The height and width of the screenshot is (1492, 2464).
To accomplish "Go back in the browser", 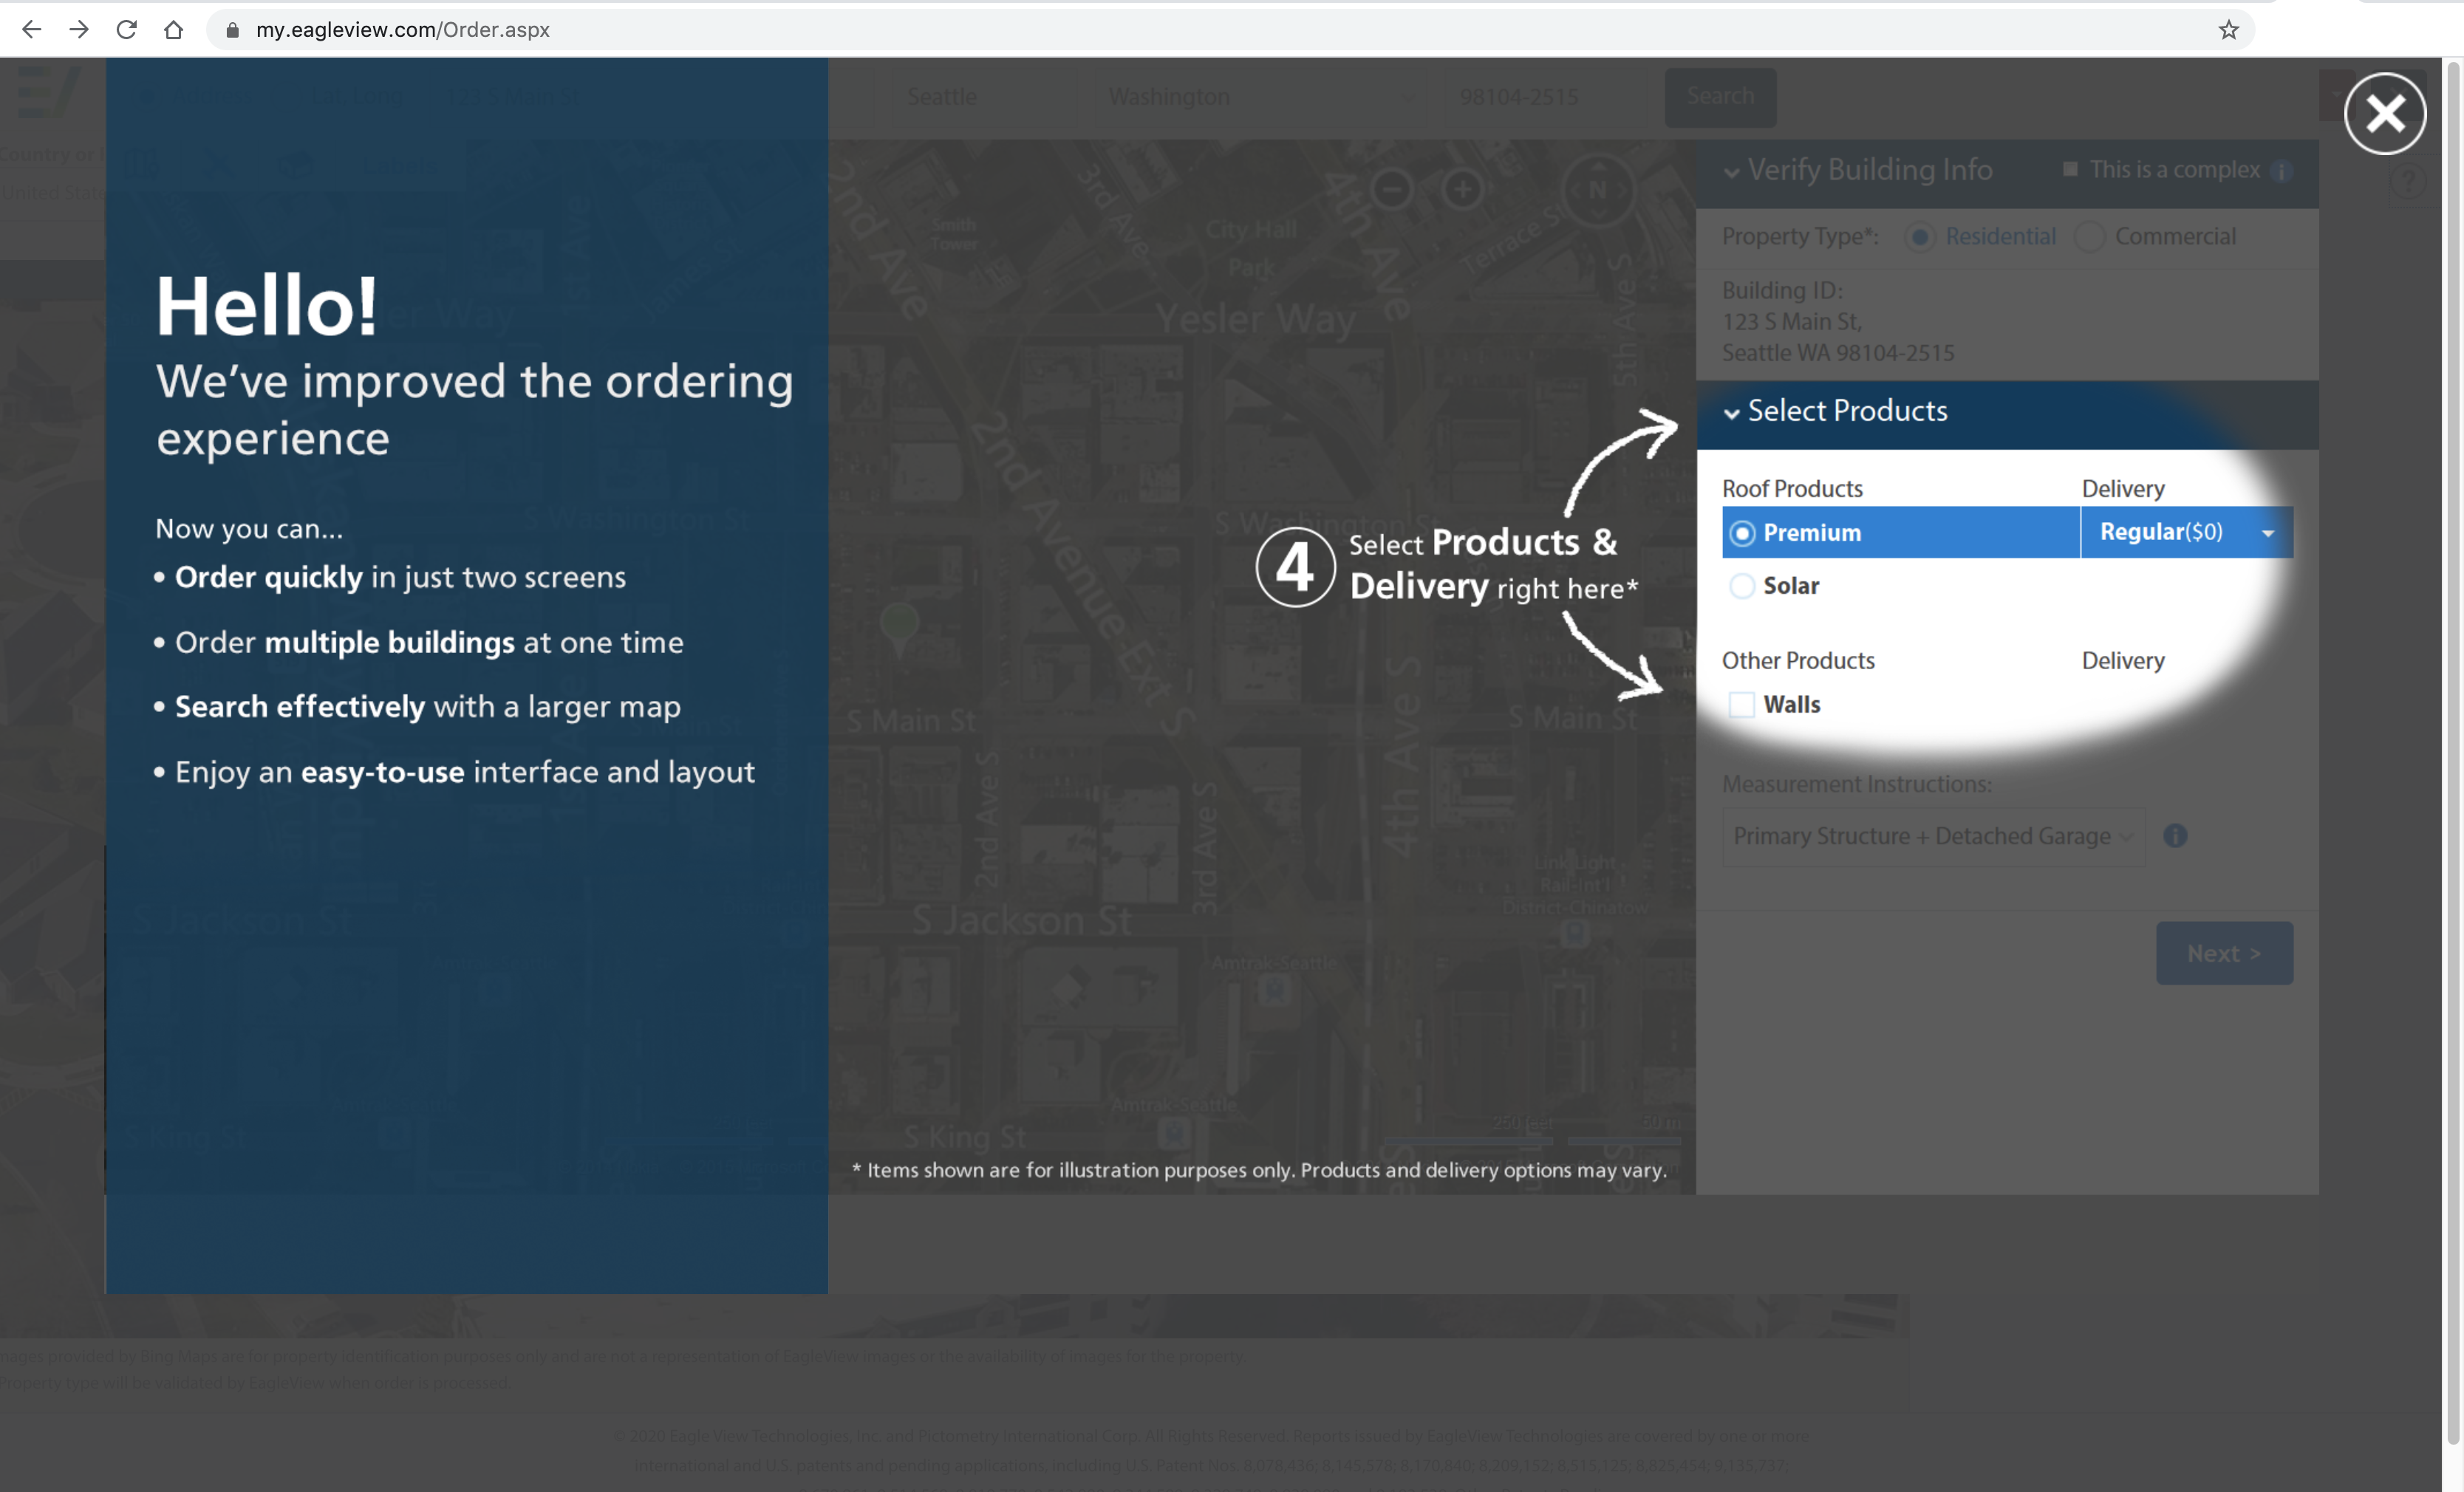I will (31, 30).
